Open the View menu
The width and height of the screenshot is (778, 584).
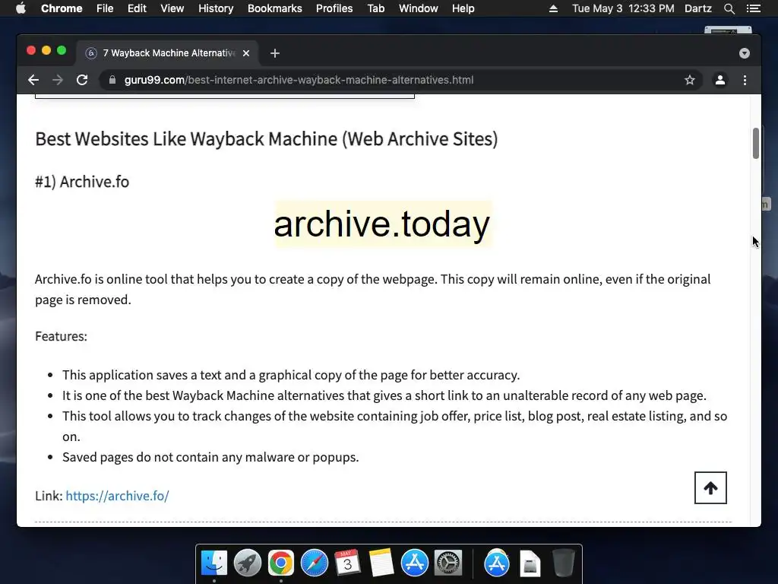[172, 8]
